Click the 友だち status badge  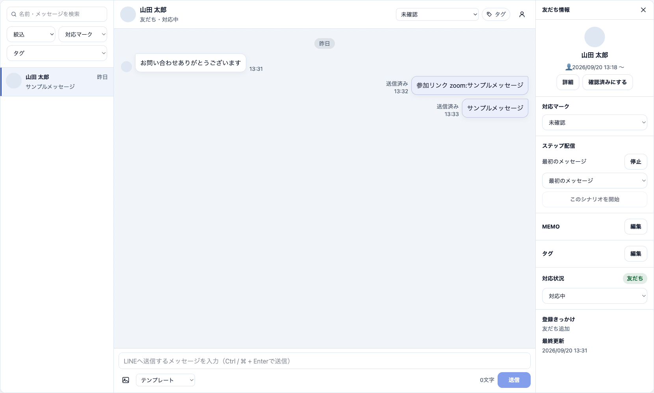point(635,279)
